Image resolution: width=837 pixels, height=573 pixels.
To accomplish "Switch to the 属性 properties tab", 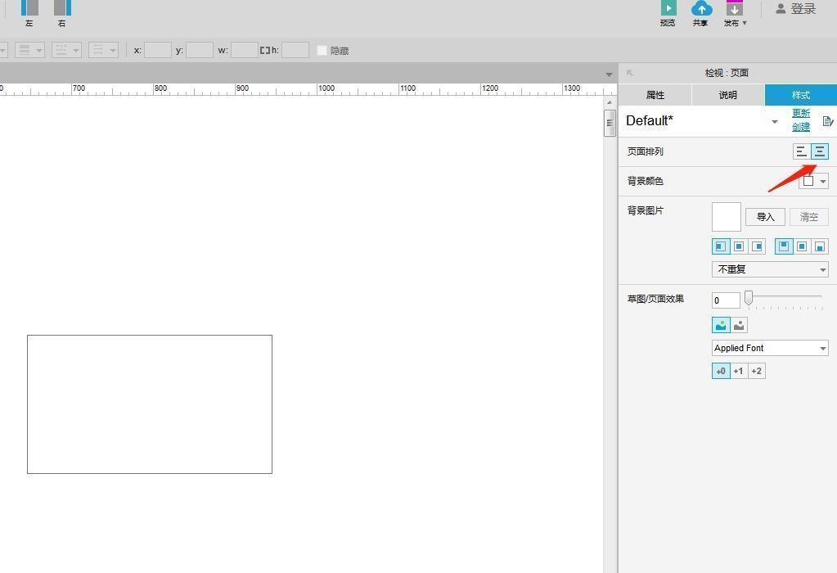I will [x=655, y=95].
